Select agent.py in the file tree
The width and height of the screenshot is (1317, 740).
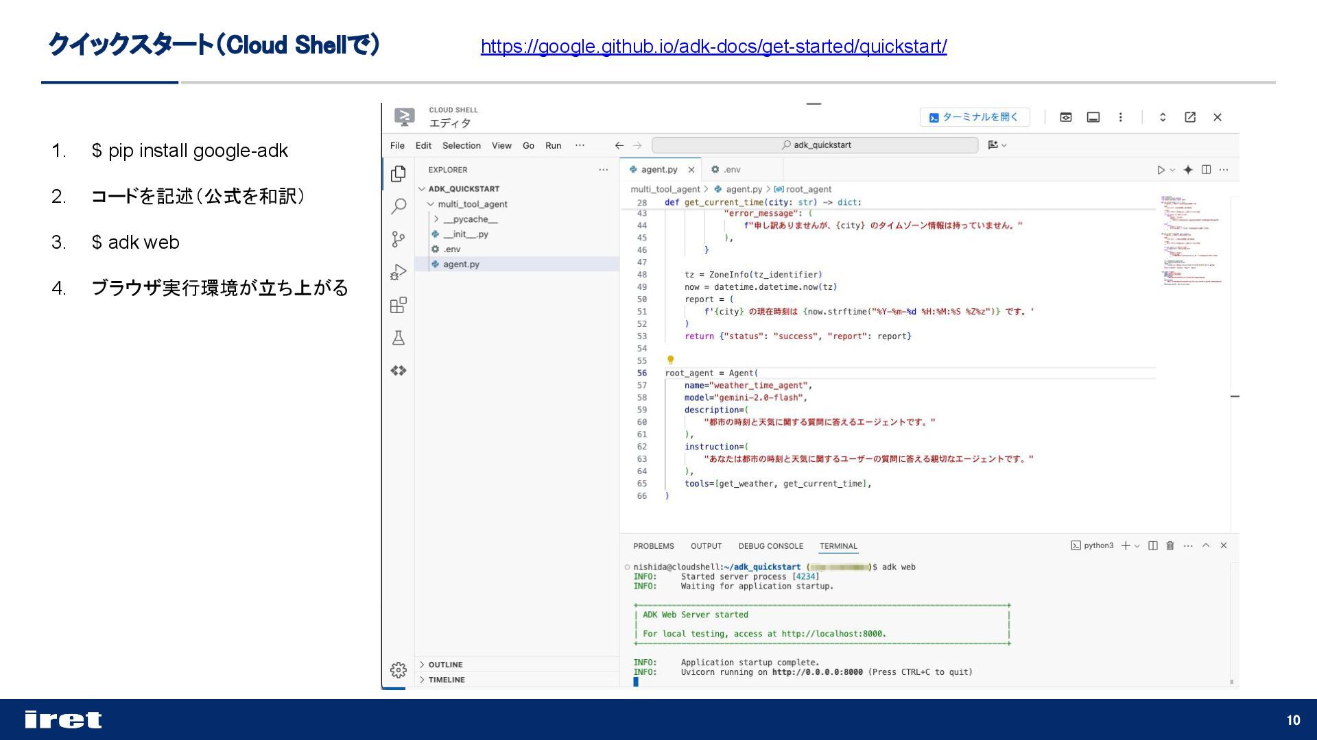517,264
